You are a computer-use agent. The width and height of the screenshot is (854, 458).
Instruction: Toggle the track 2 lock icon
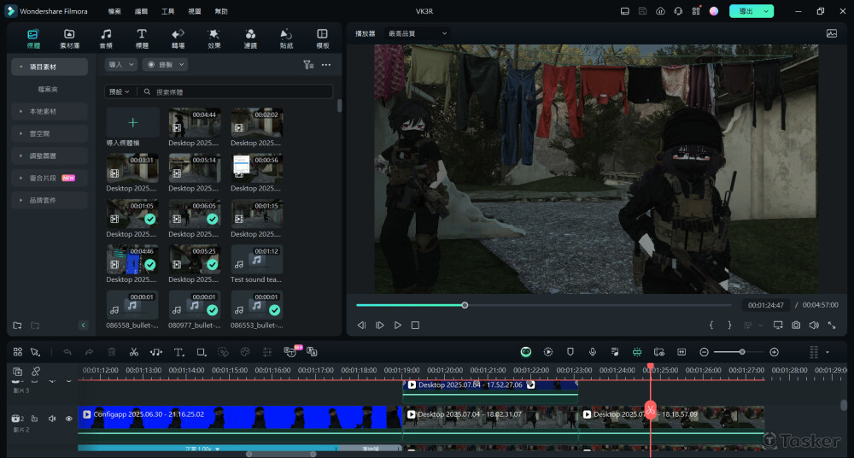(x=34, y=419)
